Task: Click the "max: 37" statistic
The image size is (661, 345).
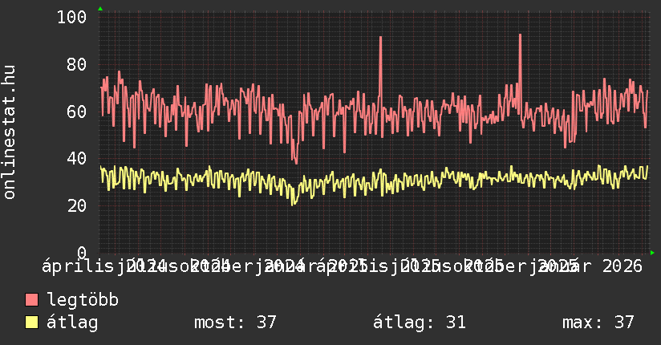Action: [x=598, y=323]
